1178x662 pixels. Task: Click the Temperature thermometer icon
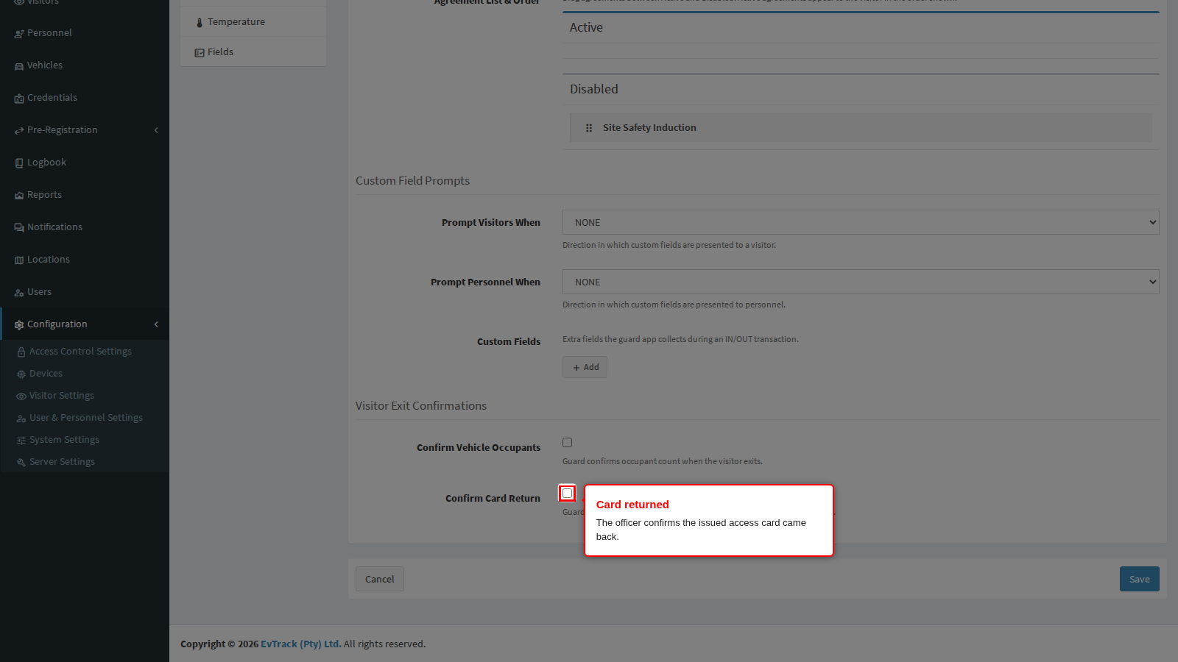coord(200,23)
